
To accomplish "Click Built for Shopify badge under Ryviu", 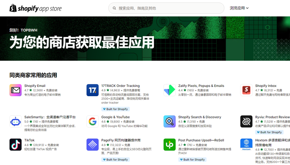I will pos(269,132).
